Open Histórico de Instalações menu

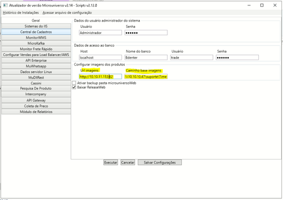tap(21, 12)
